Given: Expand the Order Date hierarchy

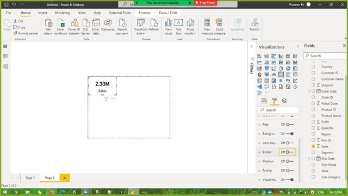Looking at the screenshot, I should coord(309,91).
